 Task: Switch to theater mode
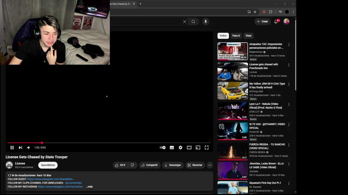(189, 148)
